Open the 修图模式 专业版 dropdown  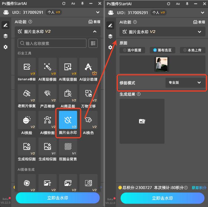(185, 82)
